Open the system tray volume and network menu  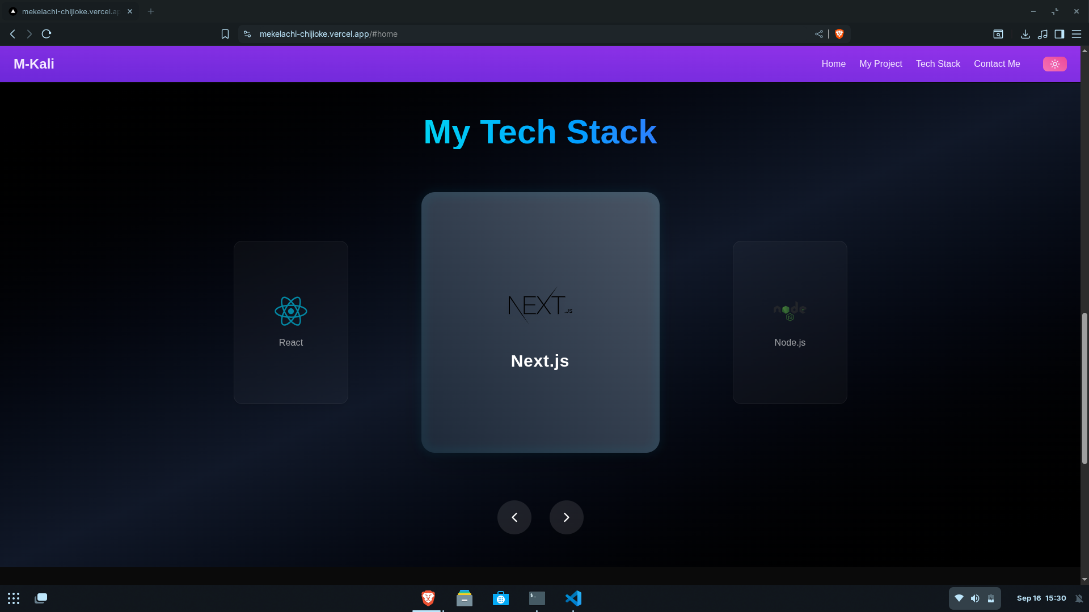pyautogui.click(x=974, y=598)
